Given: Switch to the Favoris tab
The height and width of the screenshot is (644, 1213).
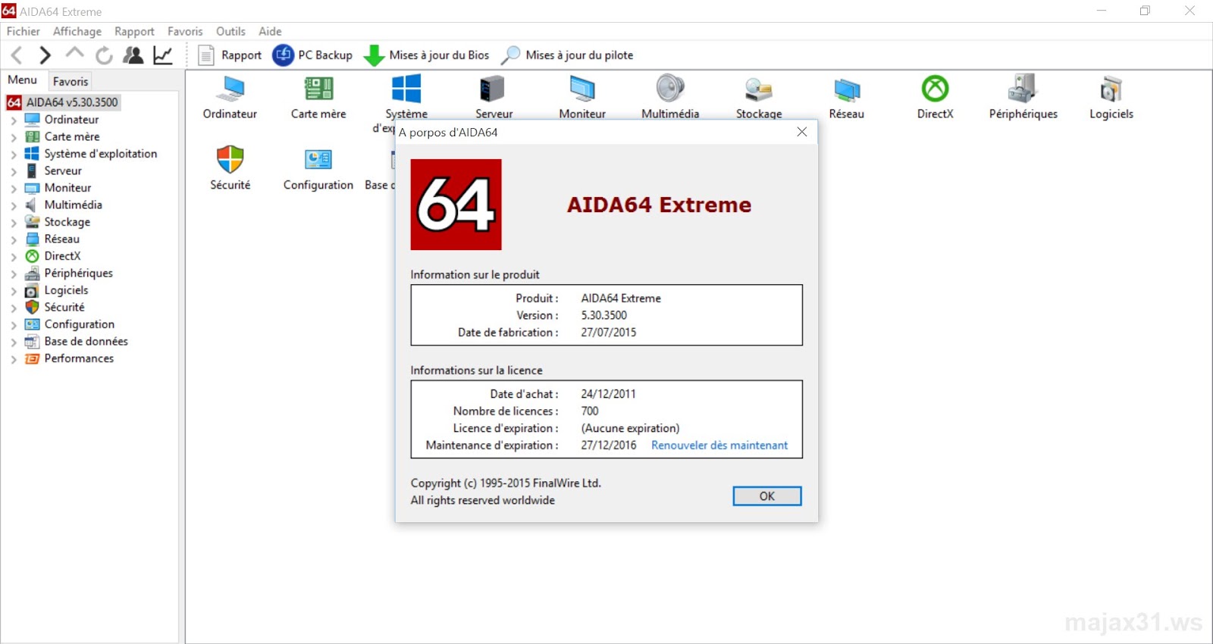Looking at the screenshot, I should [x=71, y=81].
